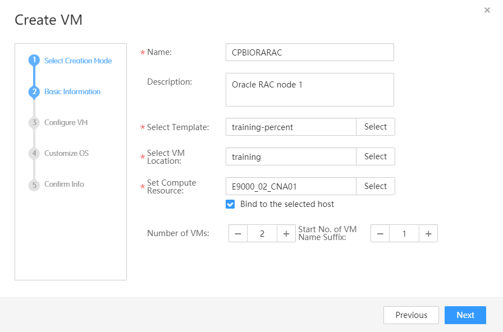Uncheck Bind to the selected host
Screen dimensions: 503x332
pyautogui.click(x=230, y=204)
